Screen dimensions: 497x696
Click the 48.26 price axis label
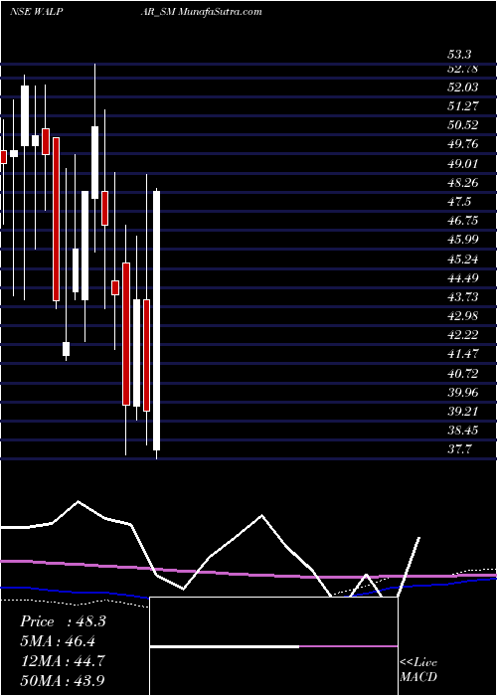pos(462,183)
